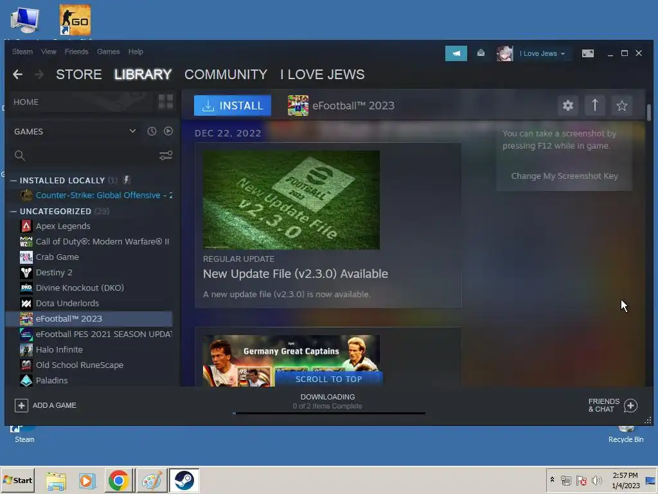The height and width of the screenshot is (494, 658).
Task: Click eFootball 2023 header game icon
Action: 298,105
